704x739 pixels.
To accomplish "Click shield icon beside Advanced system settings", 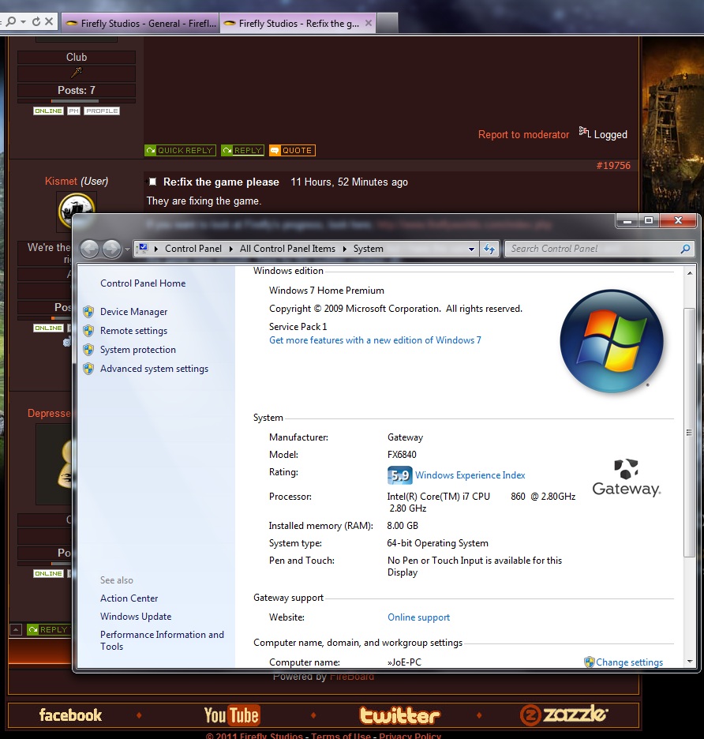I will click(88, 369).
